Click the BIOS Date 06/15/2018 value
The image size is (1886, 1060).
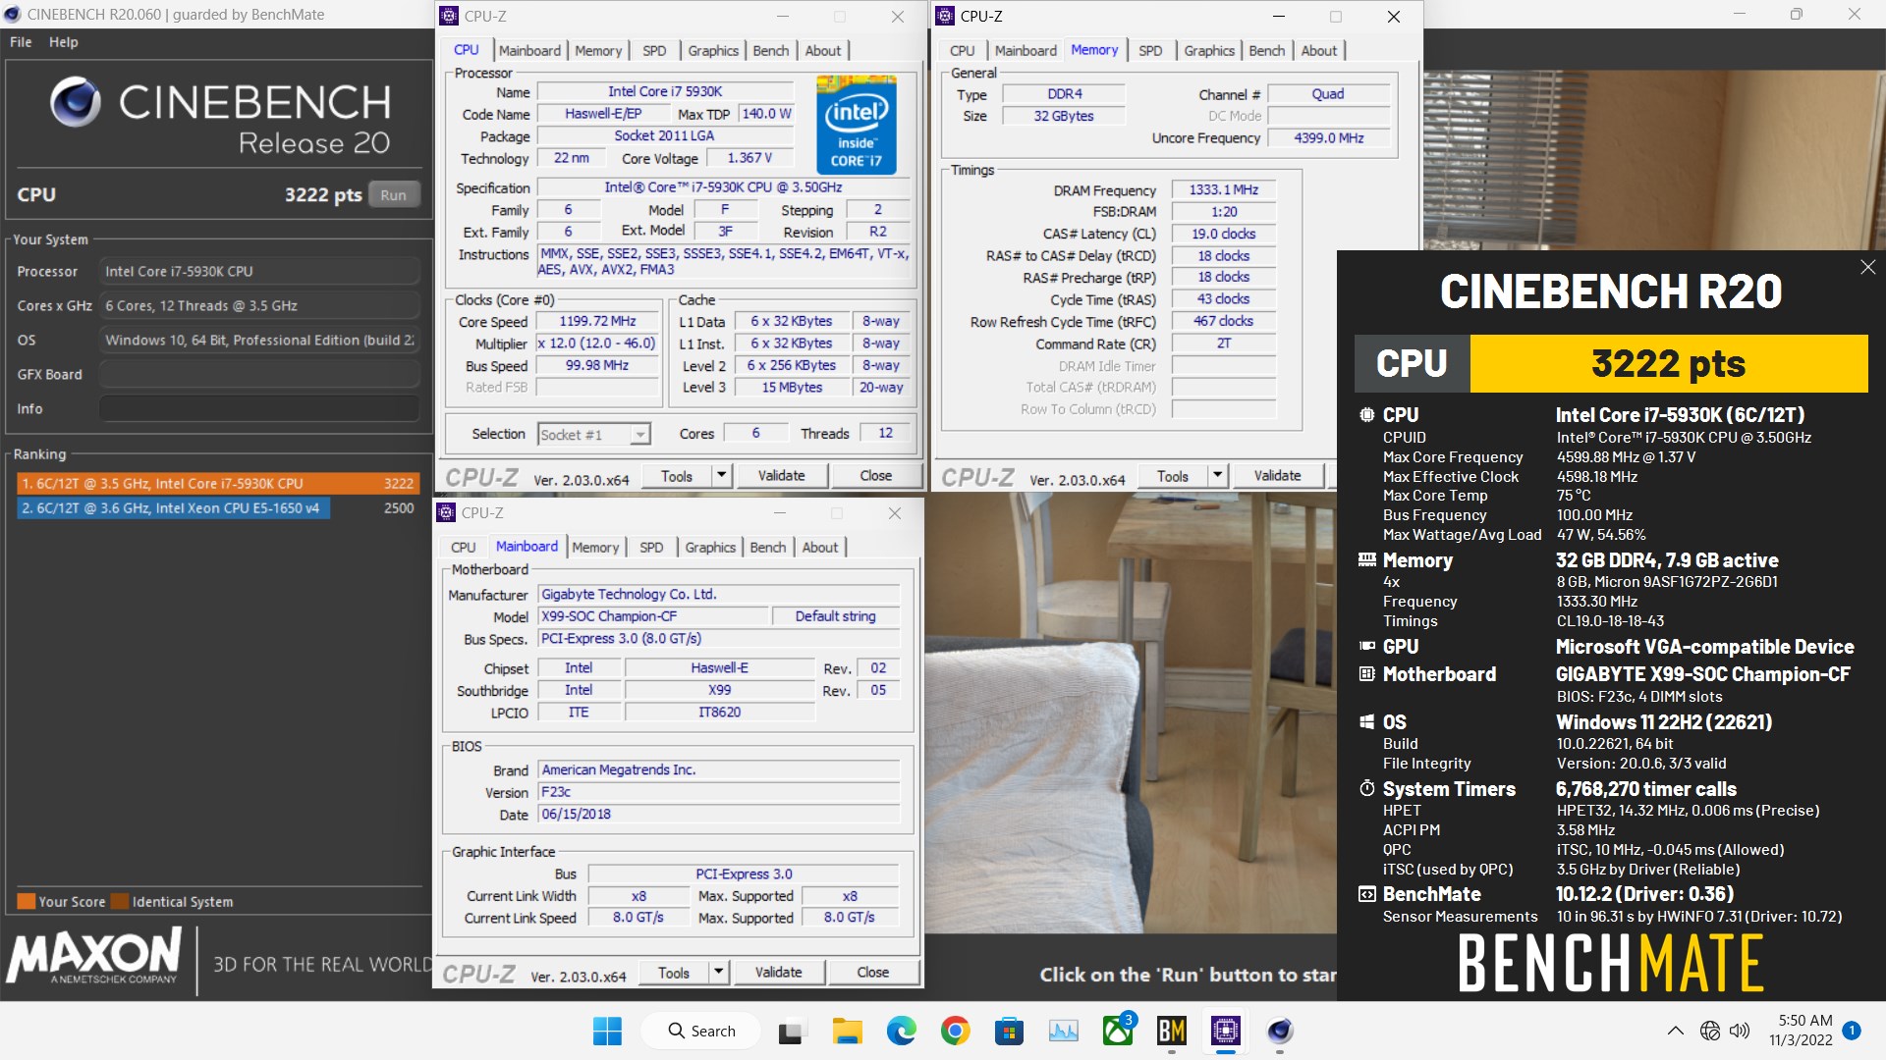(x=719, y=815)
